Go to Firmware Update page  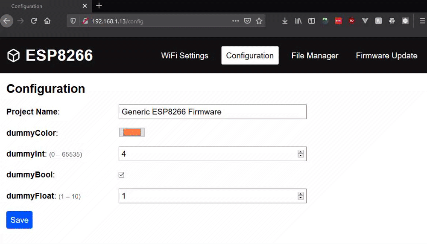click(x=386, y=55)
